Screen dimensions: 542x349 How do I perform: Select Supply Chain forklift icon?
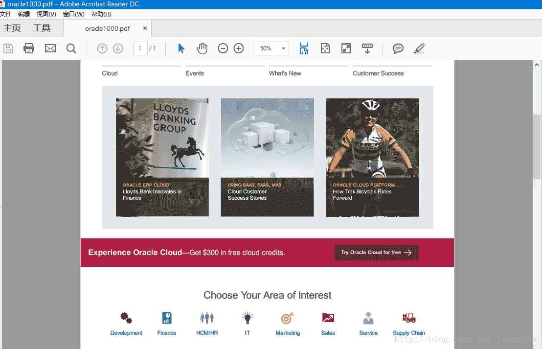coord(409,318)
